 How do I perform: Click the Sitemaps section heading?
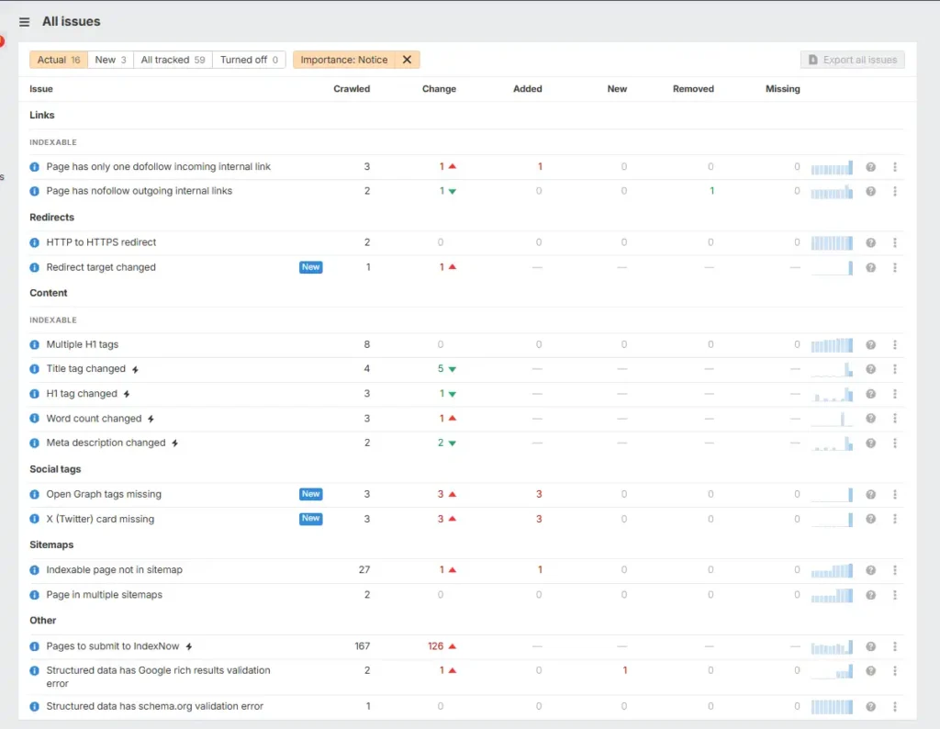51,545
